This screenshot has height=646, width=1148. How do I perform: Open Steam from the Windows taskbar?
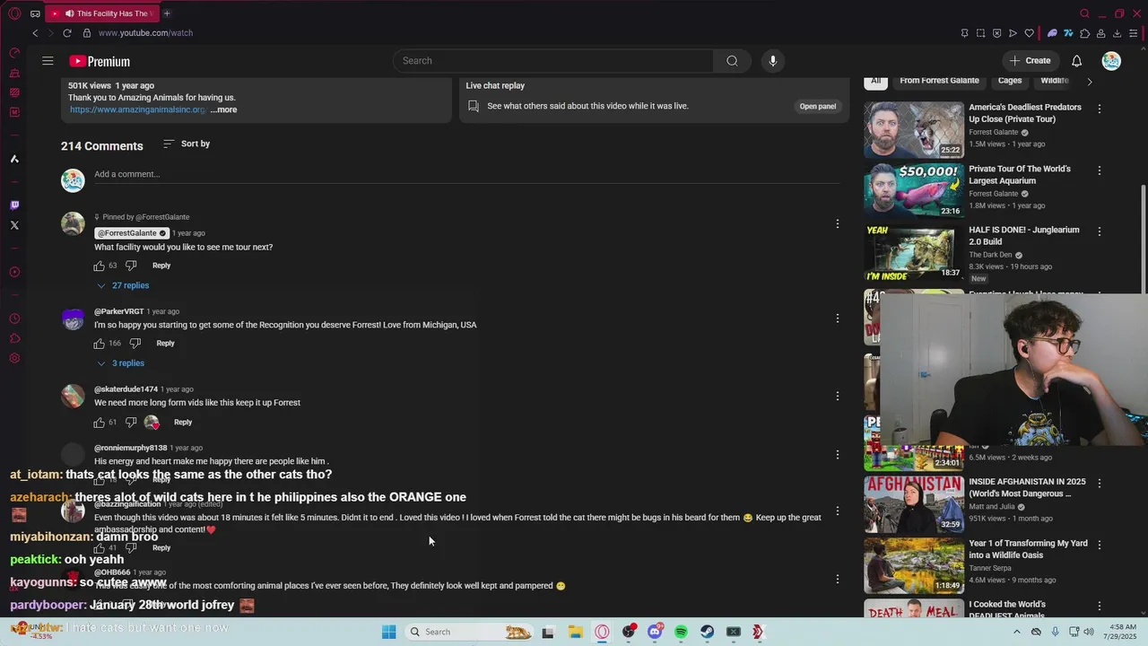coord(707,632)
